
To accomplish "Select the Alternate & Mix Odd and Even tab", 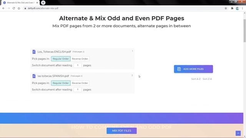I will click(x=20, y=3).
